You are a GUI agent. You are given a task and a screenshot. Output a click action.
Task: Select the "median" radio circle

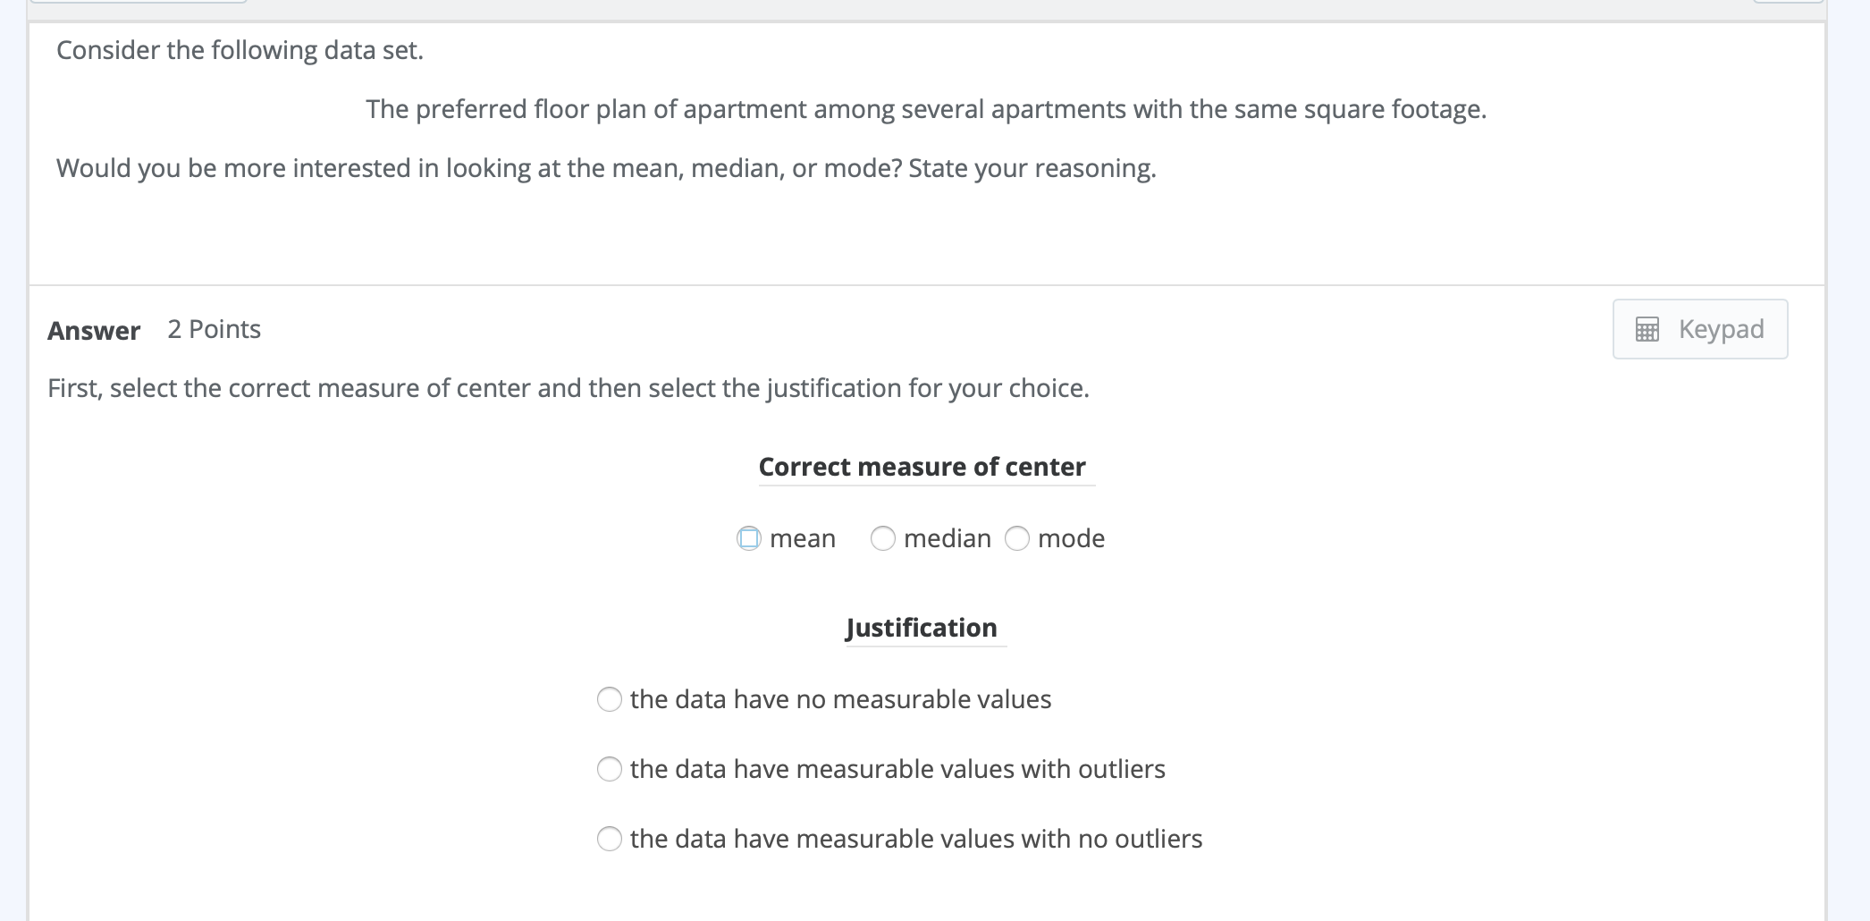pyautogui.click(x=883, y=538)
